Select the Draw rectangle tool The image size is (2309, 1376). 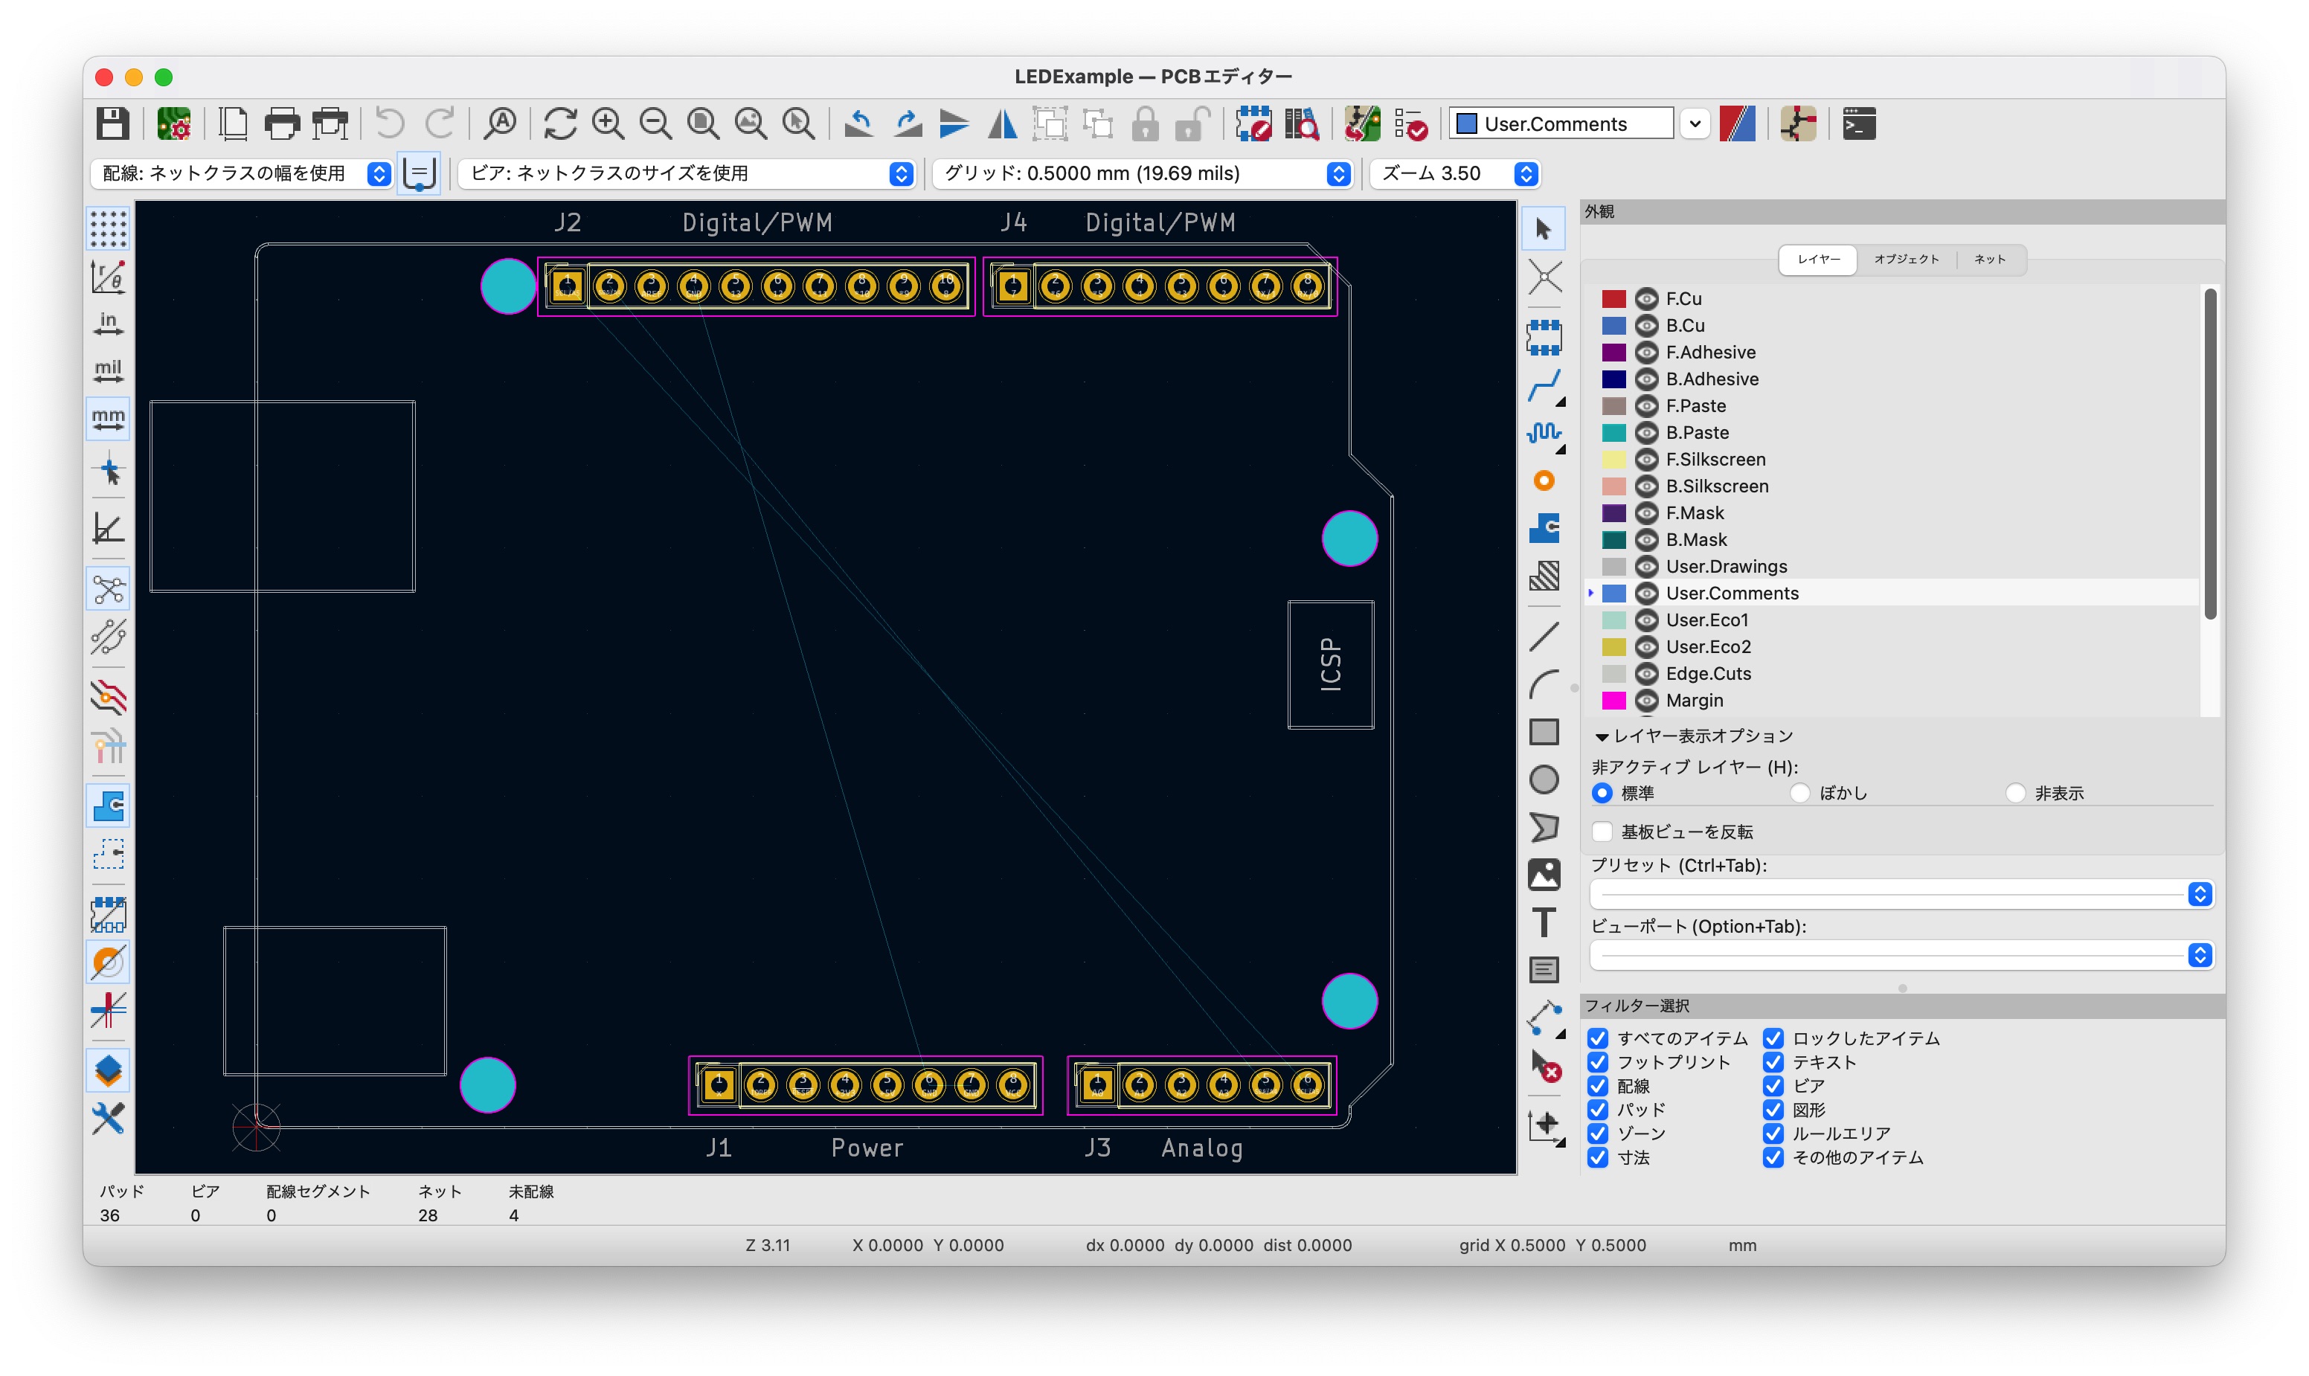click(1544, 733)
